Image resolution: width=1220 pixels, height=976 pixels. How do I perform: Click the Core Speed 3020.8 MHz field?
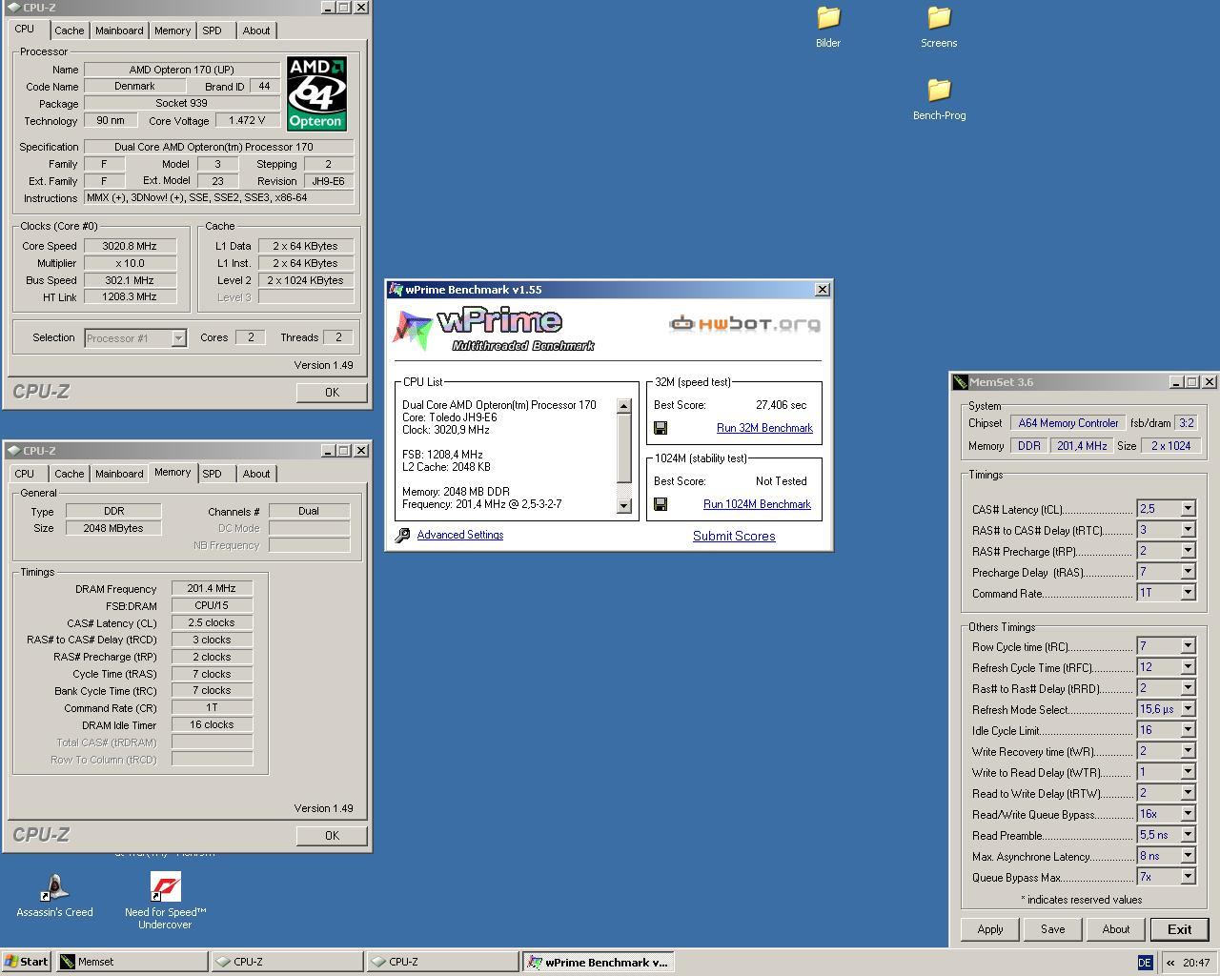tap(131, 246)
